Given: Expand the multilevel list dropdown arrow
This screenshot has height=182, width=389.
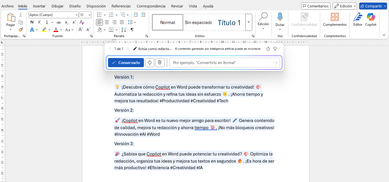Looking at the screenshot, I should (128, 15).
